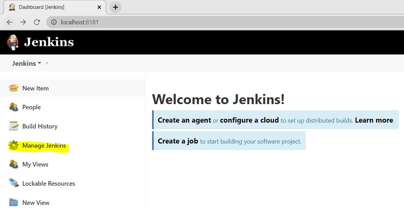Click the Create an agent link
The height and width of the screenshot is (211, 404).
(x=185, y=120)
